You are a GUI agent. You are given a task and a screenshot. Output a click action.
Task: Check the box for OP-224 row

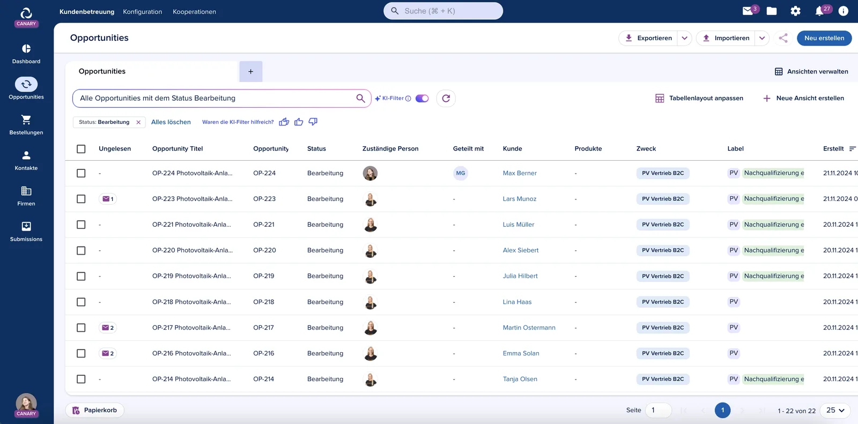81,173
